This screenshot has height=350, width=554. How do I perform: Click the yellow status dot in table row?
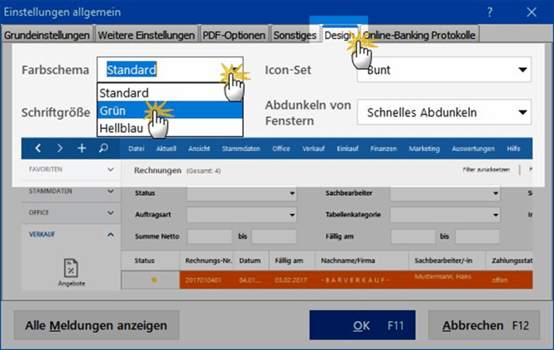tap(153, 280)
